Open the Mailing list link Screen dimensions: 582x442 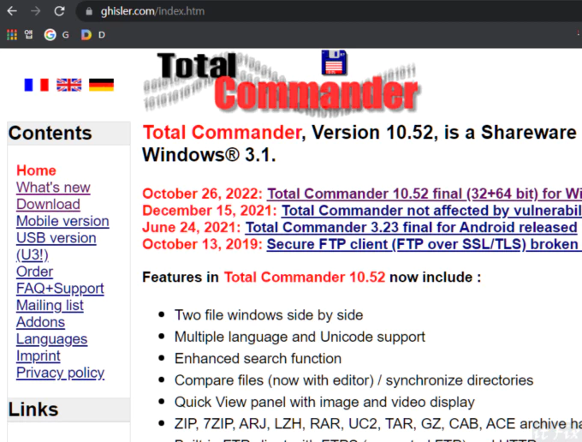(x=50, y=305)
